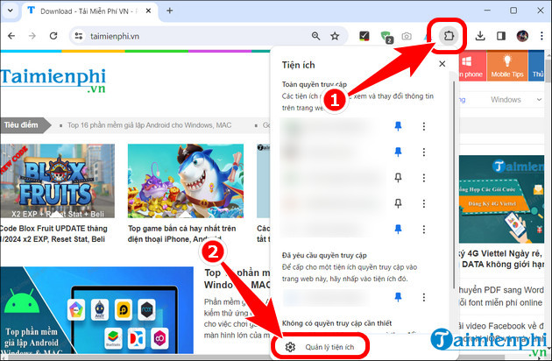Close the Download - Tải Miễn Phí VN tab
This screenshot has width=552, height=361.
149,11
